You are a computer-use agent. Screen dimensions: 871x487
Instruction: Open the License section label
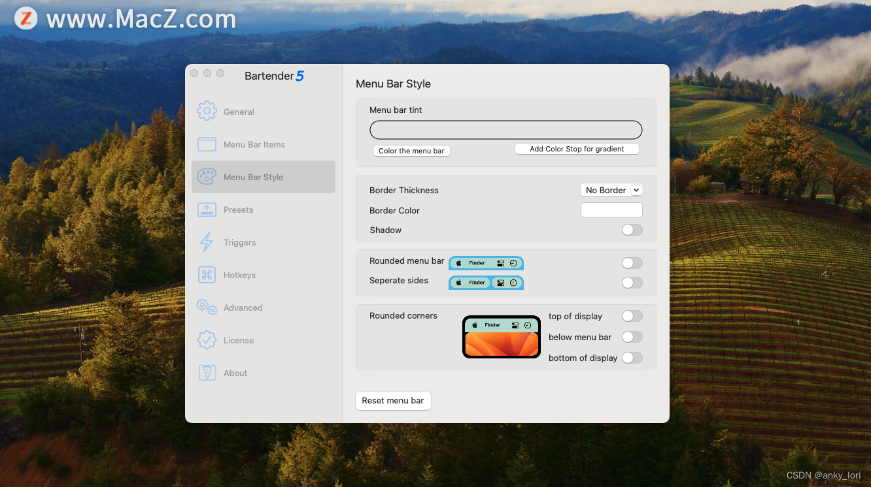coord(239,340)
